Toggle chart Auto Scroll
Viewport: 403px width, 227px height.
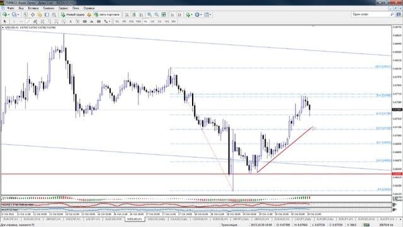[x=173, y=15]
